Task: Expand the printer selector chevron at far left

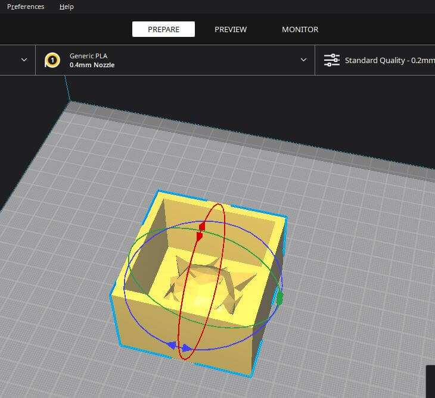Action: coord(24,60)
